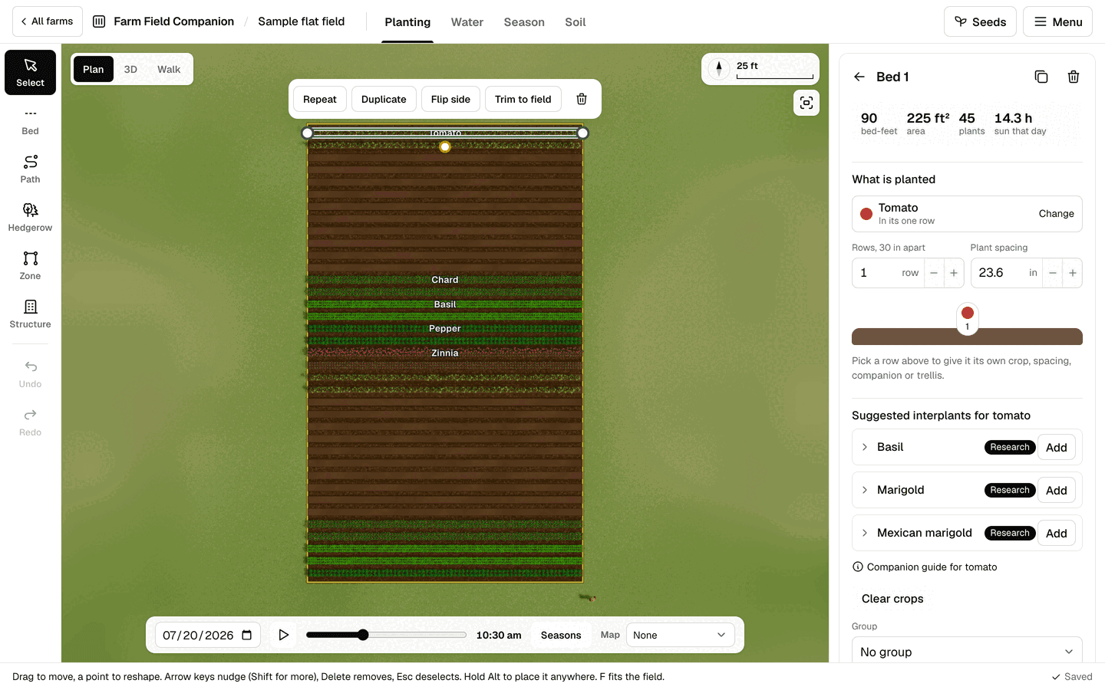Screen dimensions: 1105x690
Task: Choose the Bed drawing tool
Action: tap(31, 121)
